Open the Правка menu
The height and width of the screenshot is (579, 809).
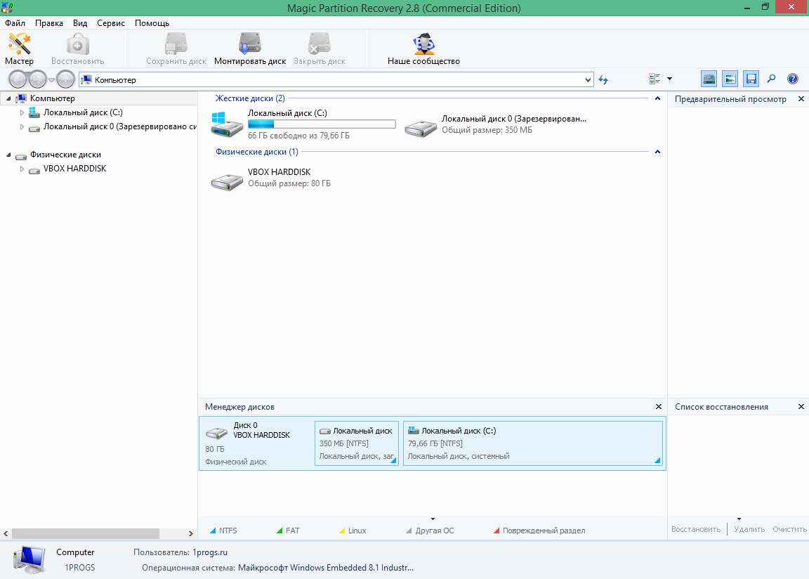[49, 23]
